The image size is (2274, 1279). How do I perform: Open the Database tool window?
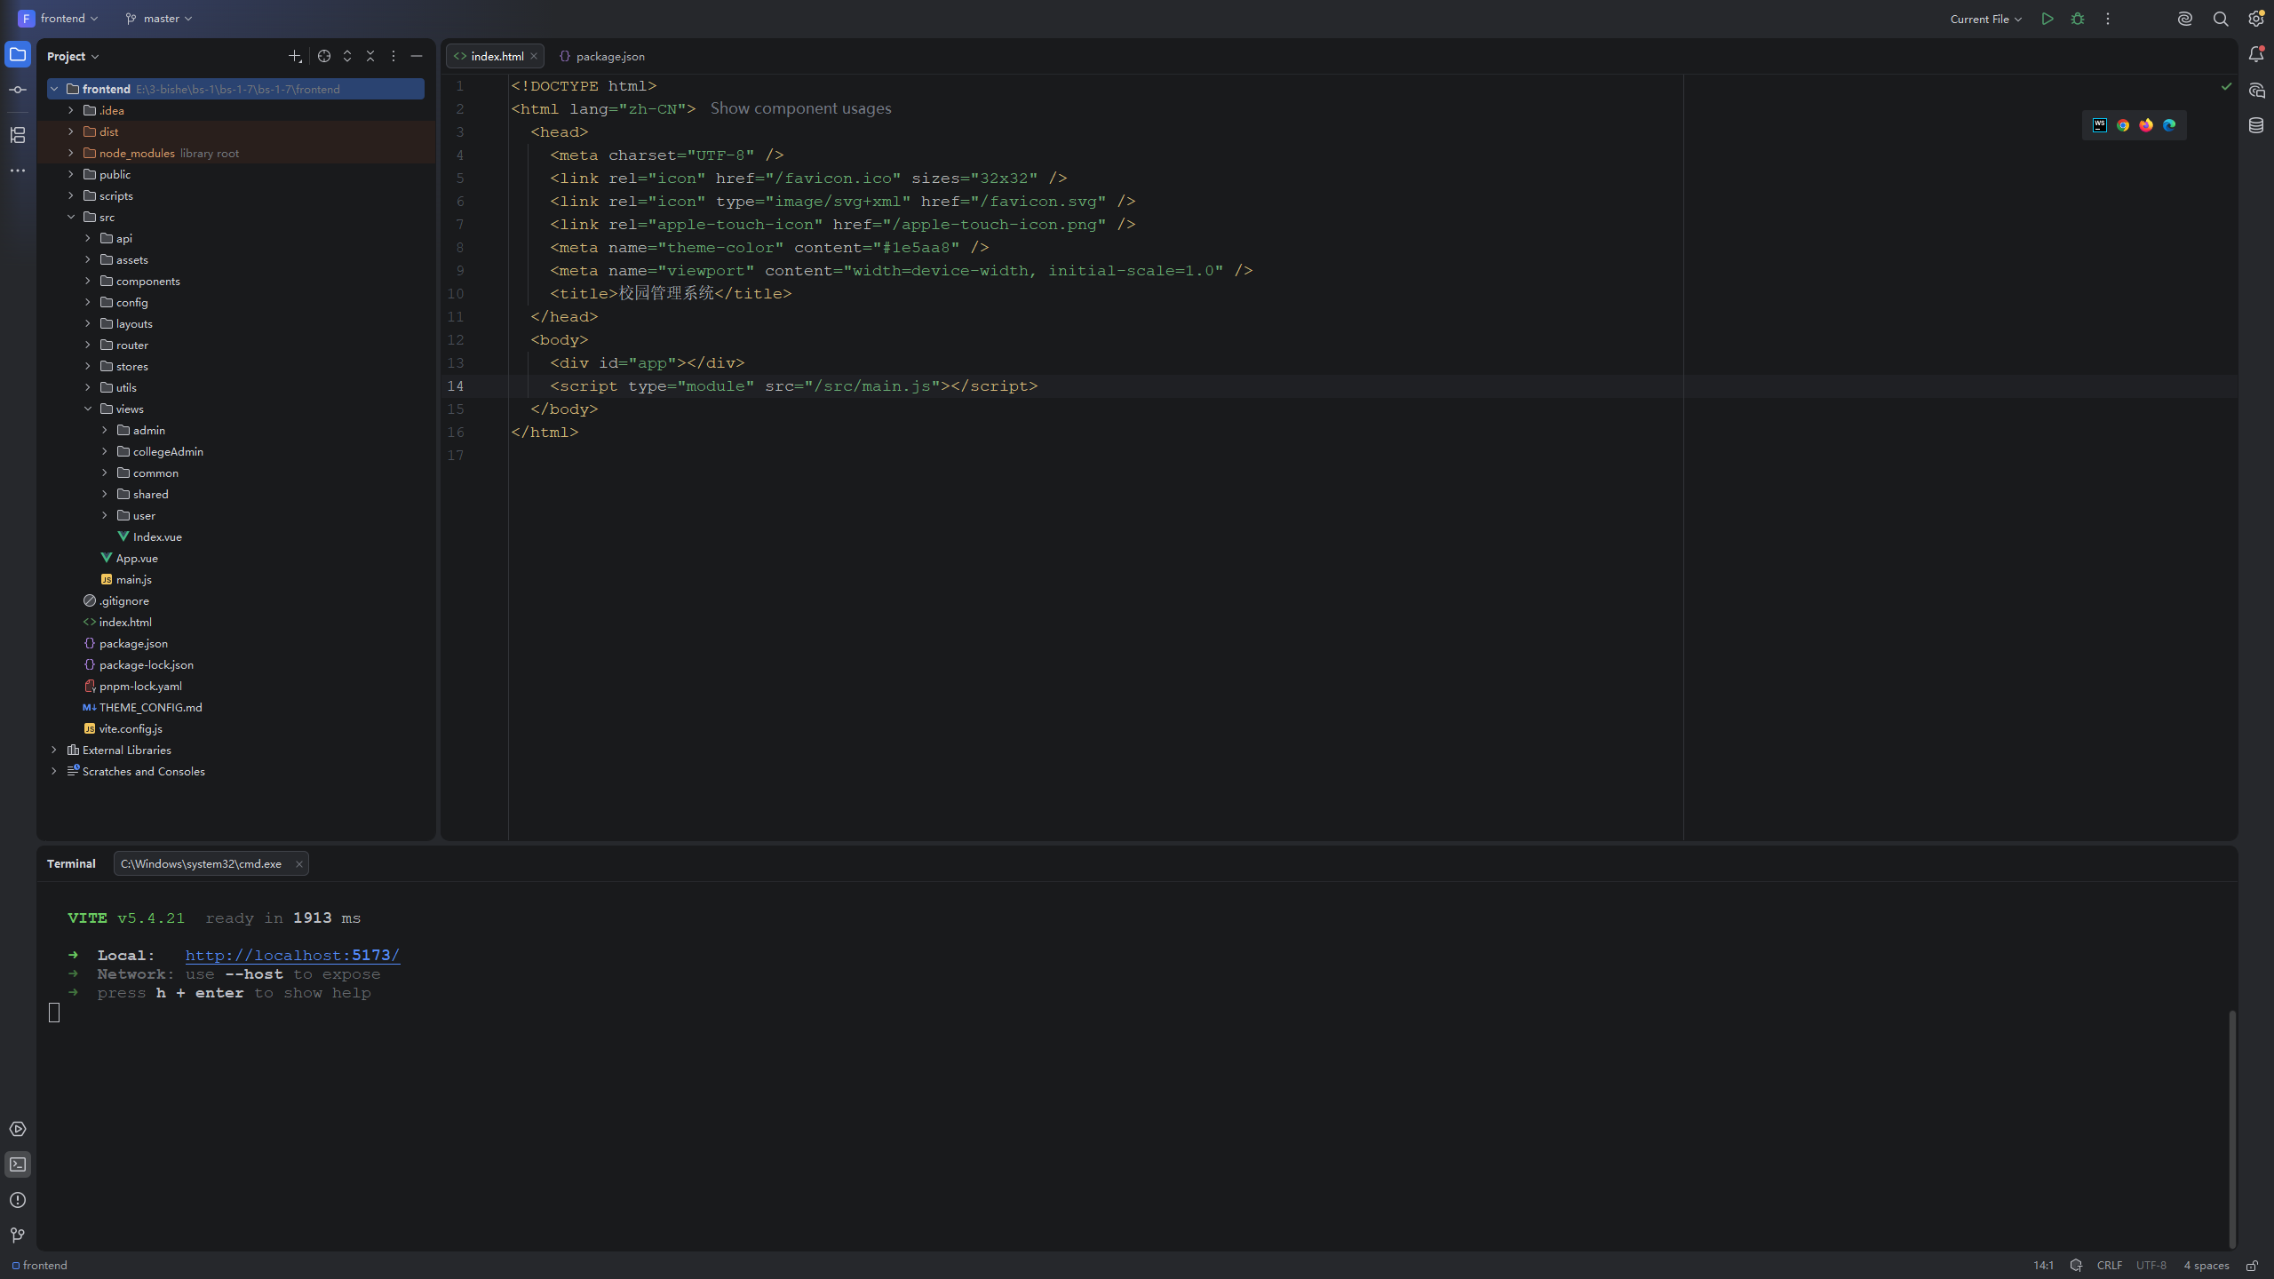pyautogui.click(x=2256, y=125)
